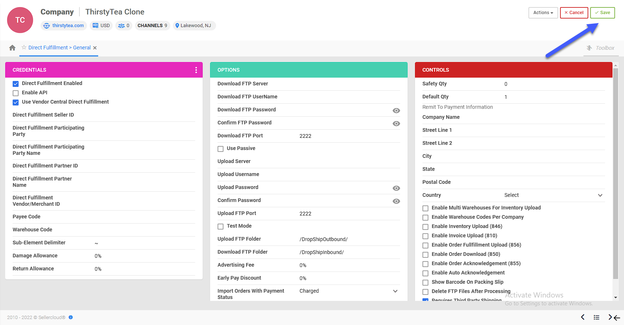Click the footer back chevron icon

coord(583,317)
